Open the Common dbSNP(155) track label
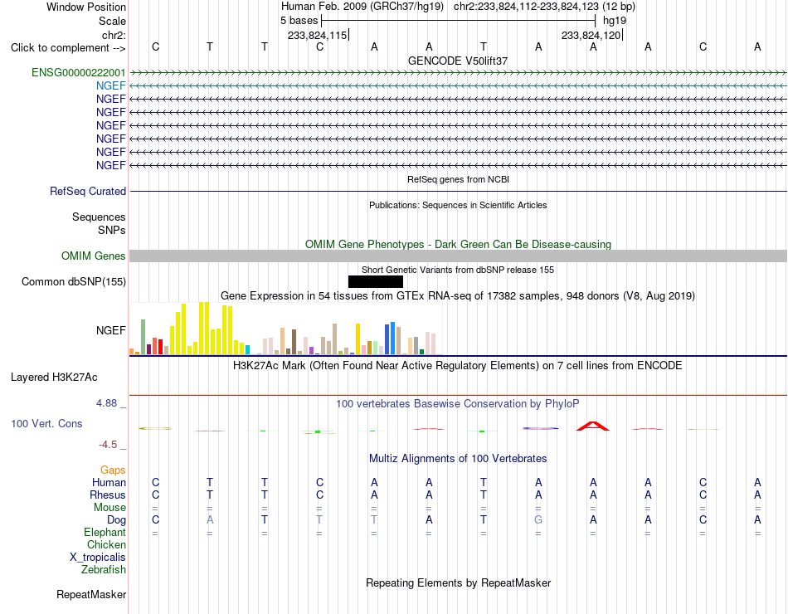Viewport: 788px width, 614px height. [73, 281]
